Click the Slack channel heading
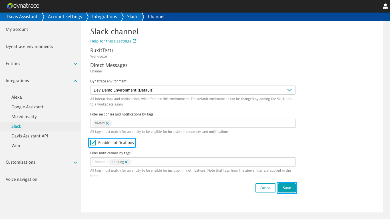The height and width of the screenshot is (219, 390). (114, 31)
